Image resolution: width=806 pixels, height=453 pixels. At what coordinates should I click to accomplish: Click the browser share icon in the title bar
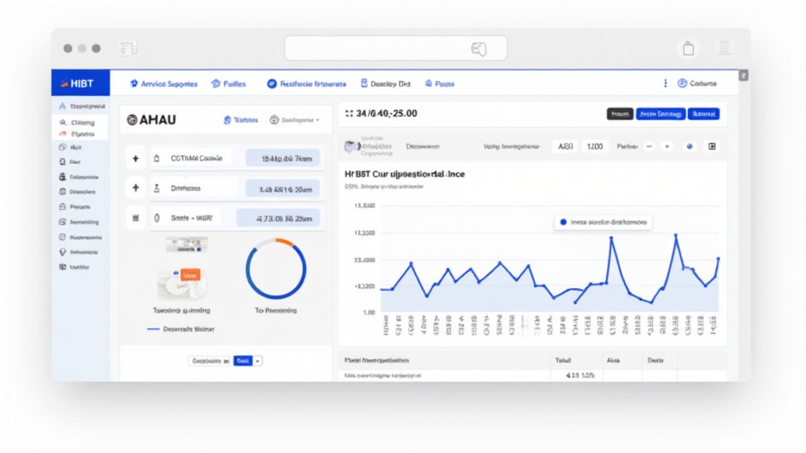click(689, 49)
